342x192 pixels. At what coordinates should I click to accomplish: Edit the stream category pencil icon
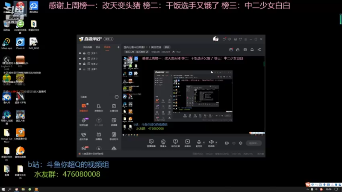pos(147,52)
